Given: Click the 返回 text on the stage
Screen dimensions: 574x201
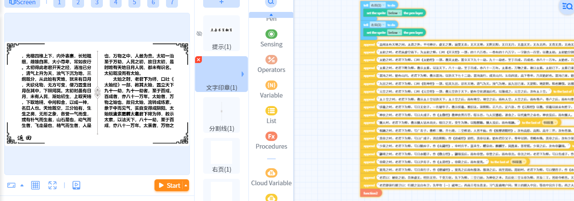Looking at the screenshot, I should point(24,138).
